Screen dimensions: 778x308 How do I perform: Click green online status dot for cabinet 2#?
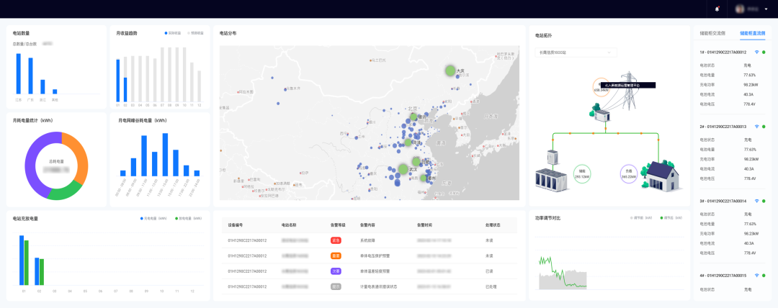[764, 126]
